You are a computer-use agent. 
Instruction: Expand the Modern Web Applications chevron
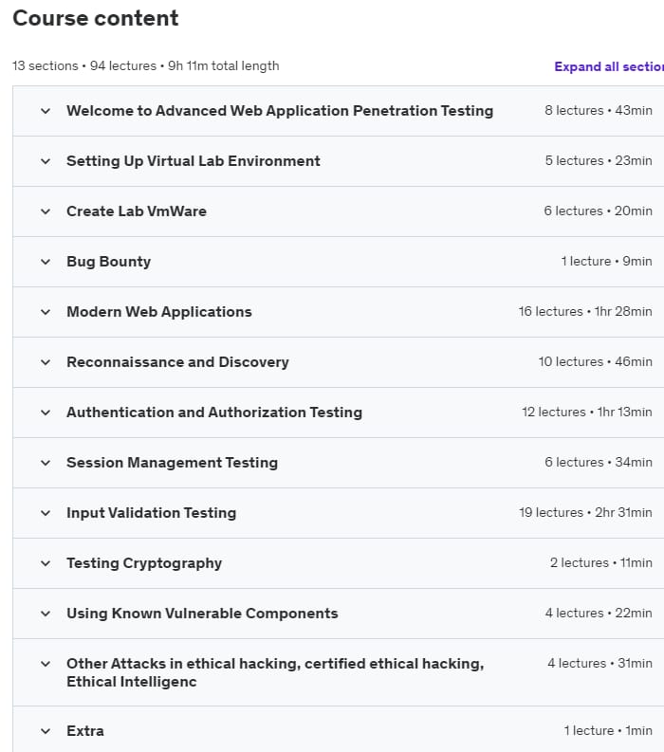[x=46, y=313]
